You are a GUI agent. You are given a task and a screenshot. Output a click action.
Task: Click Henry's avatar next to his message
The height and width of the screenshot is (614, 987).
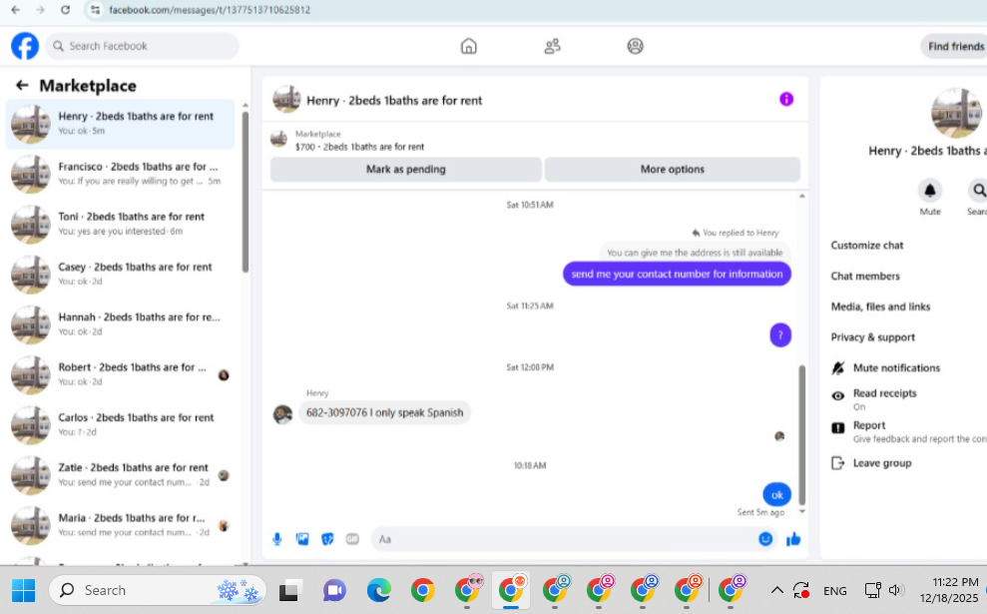click(x=282, y=413)
